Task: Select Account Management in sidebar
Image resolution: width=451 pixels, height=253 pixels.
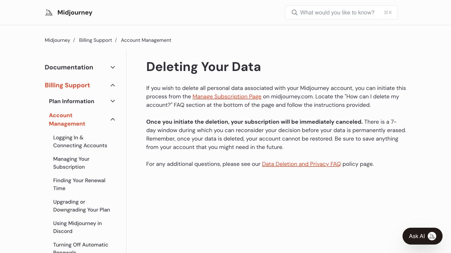Action: coord(67,119)
